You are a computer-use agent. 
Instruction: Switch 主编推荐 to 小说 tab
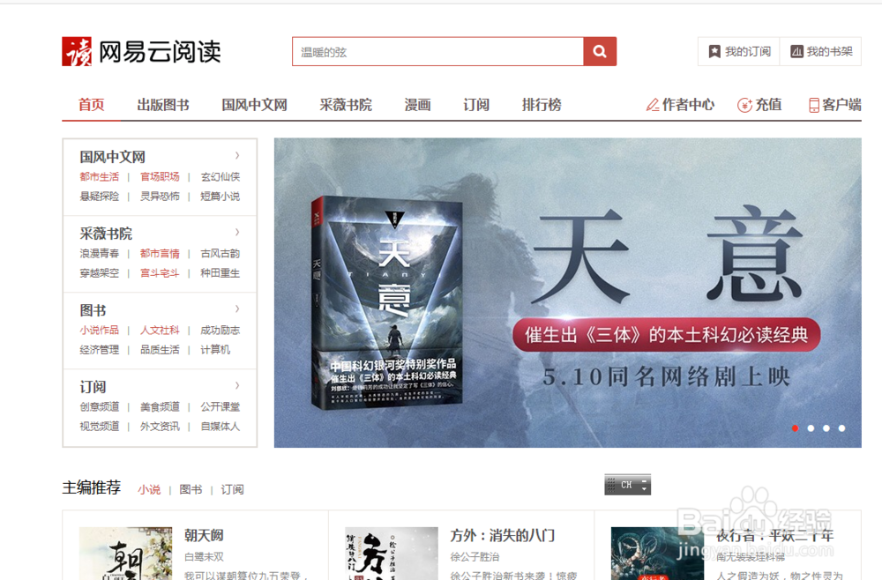(x=149, y=489)
